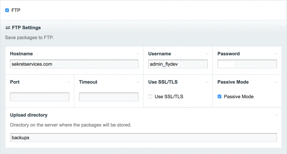Collapse the FTP Settings section chevron
The width and height of the screenshot is (287, 154).
282,28
